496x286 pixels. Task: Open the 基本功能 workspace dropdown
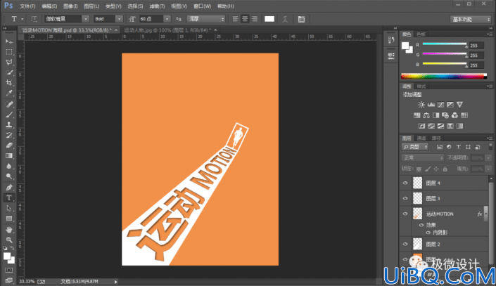471,19
